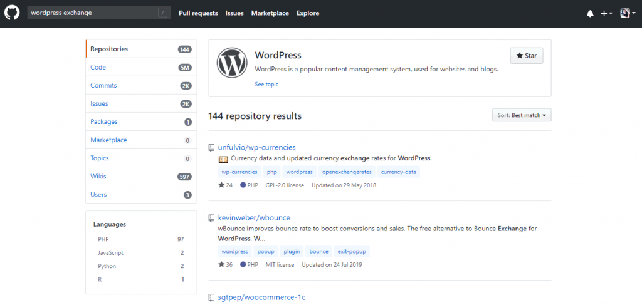
Task: Open the unfulvio/wp-currencies repository
Action: [256, 147]
